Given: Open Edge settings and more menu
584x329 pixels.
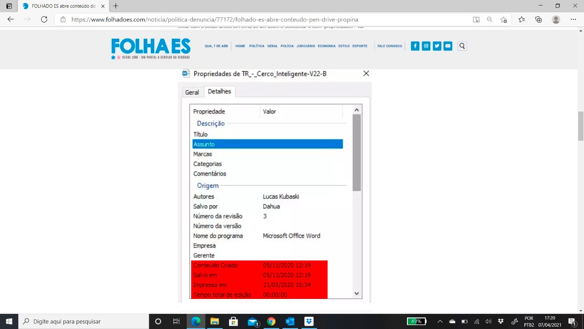Looking at the screenshot, I should point(573,20).
